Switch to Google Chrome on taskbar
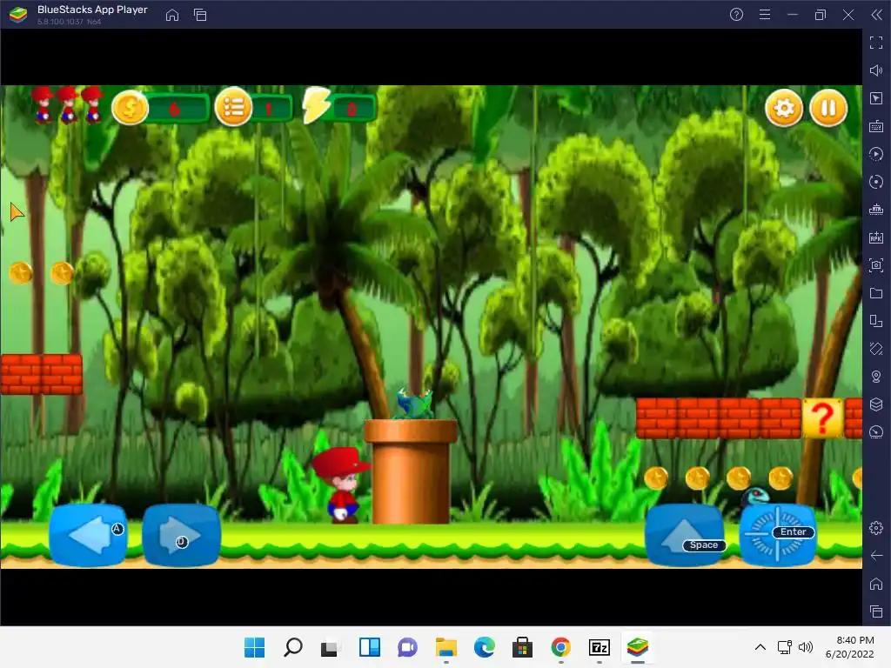 [561, 647]
